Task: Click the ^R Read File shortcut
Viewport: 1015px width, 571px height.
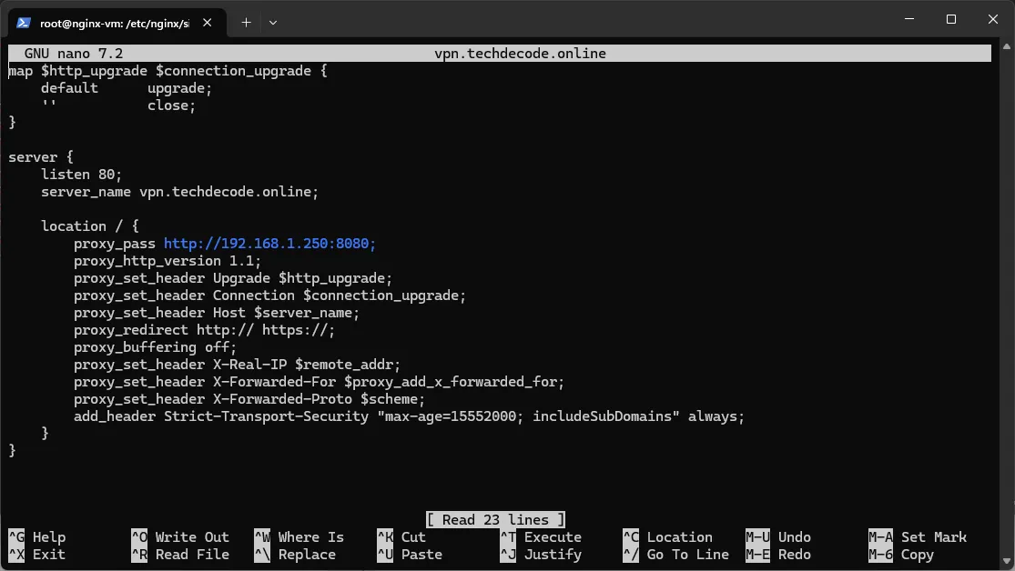Action: click(x=180, y=555)
